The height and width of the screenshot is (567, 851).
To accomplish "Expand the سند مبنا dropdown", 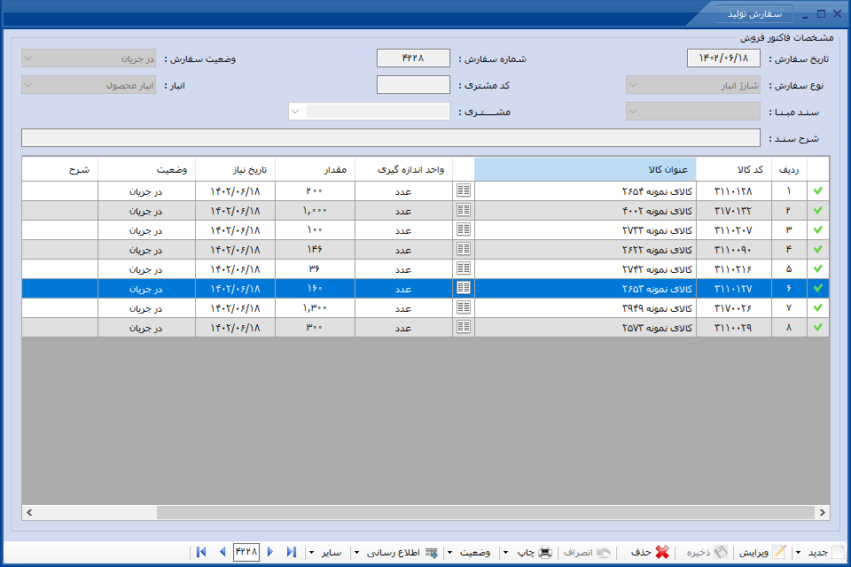I will (x=633, y=112).
